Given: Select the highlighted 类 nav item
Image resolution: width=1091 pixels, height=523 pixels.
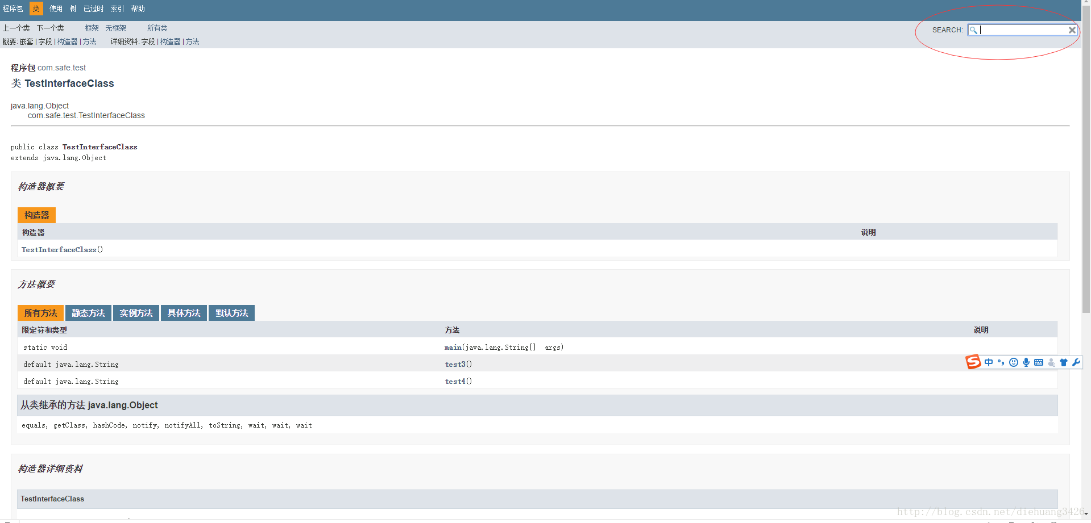Looking at the screenshot, I should tap(36, 9).
